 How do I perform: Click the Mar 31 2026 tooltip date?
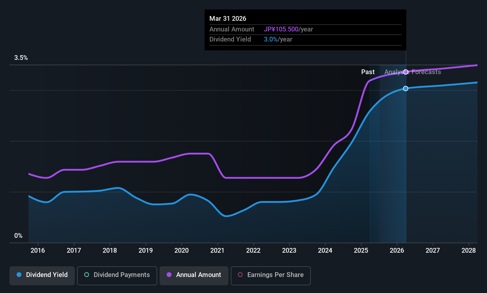tap(228, 18)
